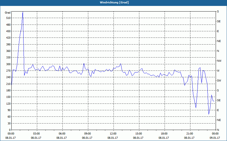227x141 pixels.
Task: Click the SW compass label
Action: pos(219,81)
